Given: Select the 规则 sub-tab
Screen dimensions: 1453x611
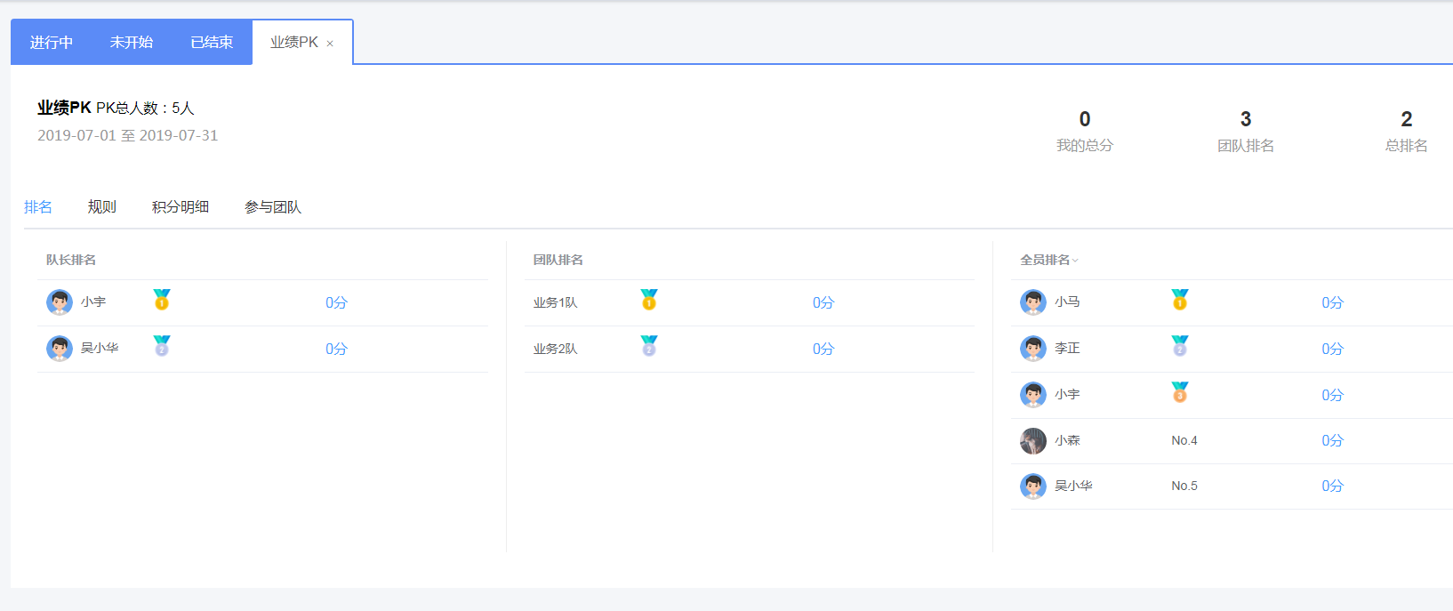Looking at the screenshot, I should point(102,206).
